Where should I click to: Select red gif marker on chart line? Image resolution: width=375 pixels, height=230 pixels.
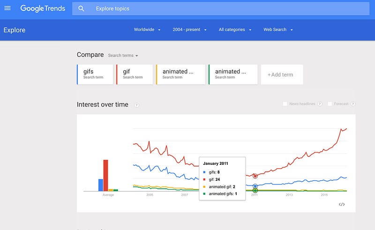coord(255,176)
